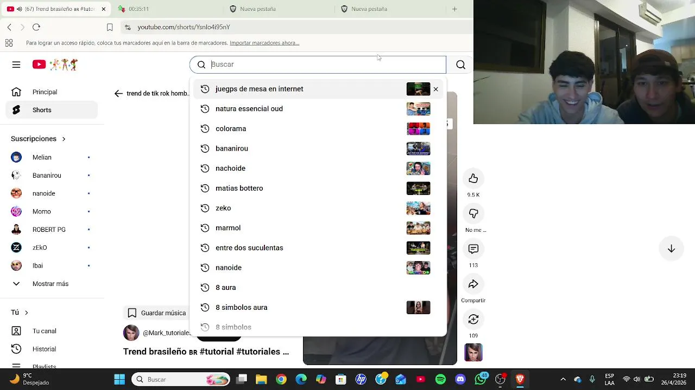This screenshot has height=390, width=695.
Task: Reload the page in the browser toolbar
Action: pyautogui.click(x=36, y=27)
